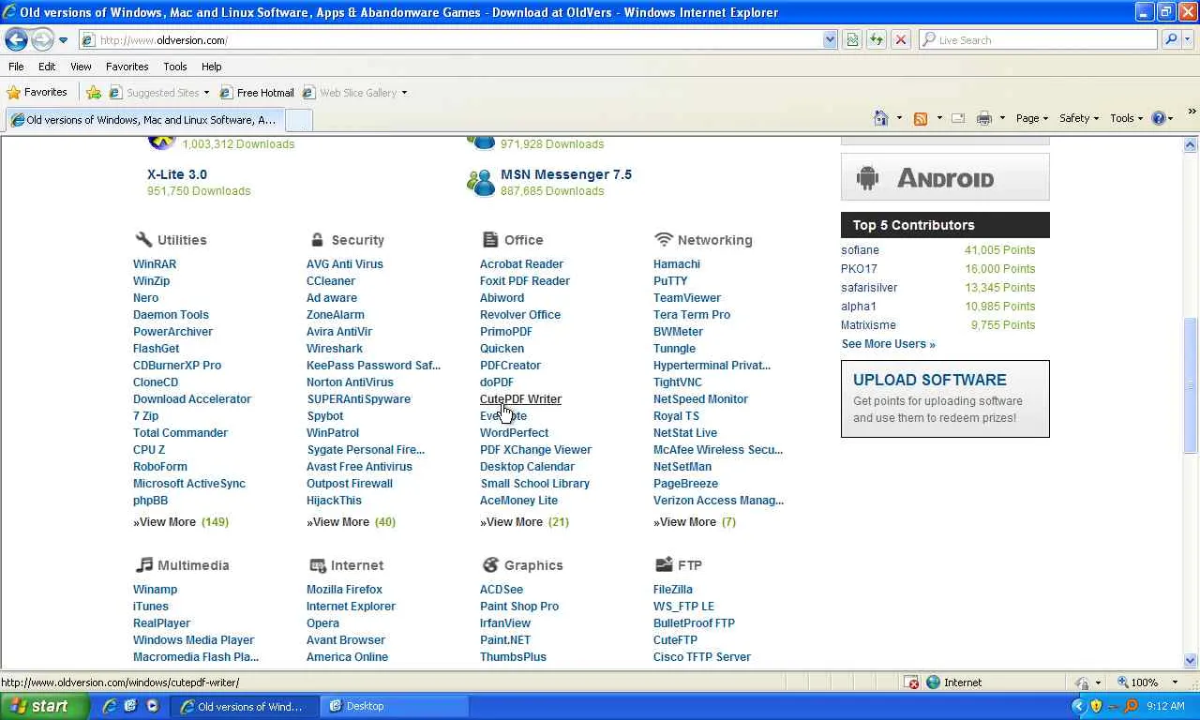Launch Internet Explorer from Quick Launch
Screen dimensions: 1200x720
pos(110,706)
